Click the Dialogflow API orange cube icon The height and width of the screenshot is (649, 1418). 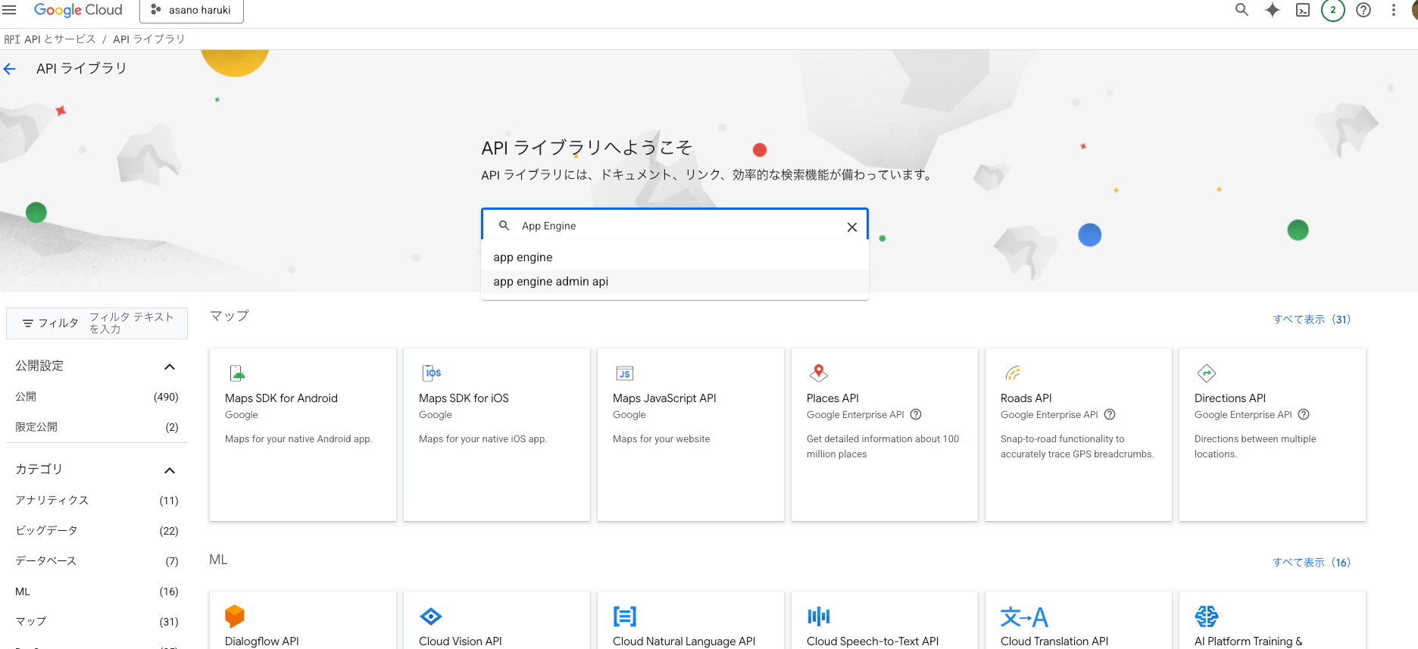point(235,616)
